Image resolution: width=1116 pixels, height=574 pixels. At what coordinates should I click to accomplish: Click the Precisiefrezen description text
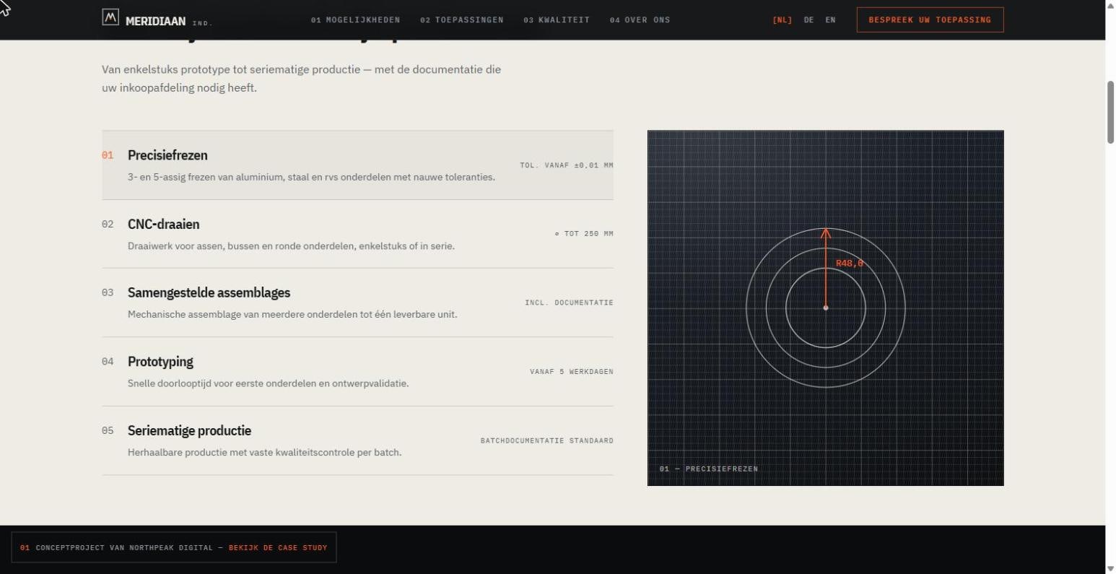(x=311, y=177)
